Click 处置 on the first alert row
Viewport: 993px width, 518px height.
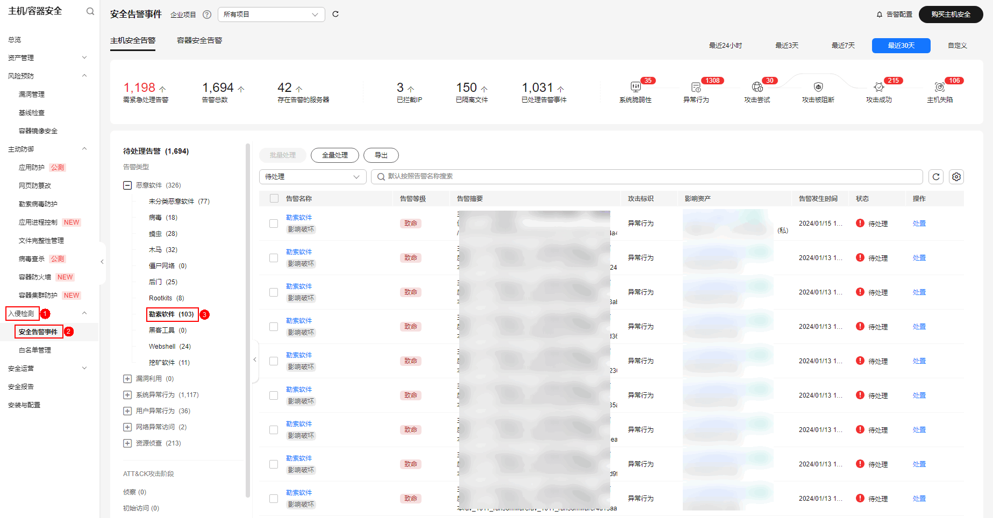click(919, 223)
